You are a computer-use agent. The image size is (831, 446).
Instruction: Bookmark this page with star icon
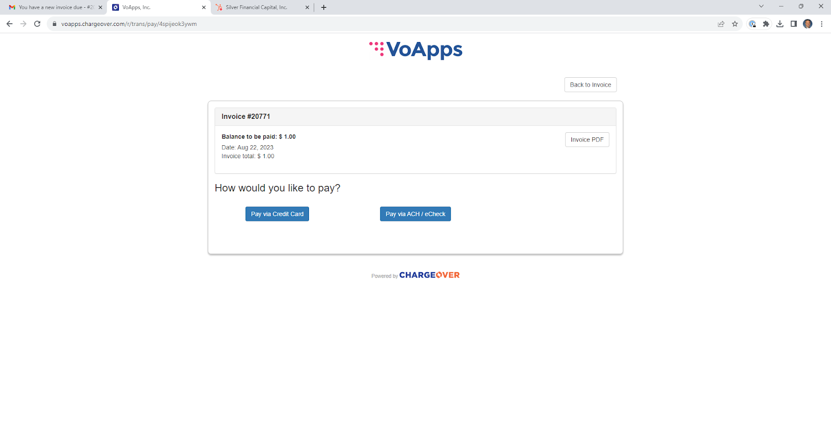click(x=735, y=24)
